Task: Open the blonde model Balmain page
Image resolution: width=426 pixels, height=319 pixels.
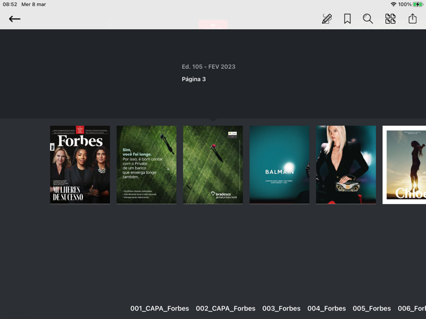Action: [x=346, y=165]
